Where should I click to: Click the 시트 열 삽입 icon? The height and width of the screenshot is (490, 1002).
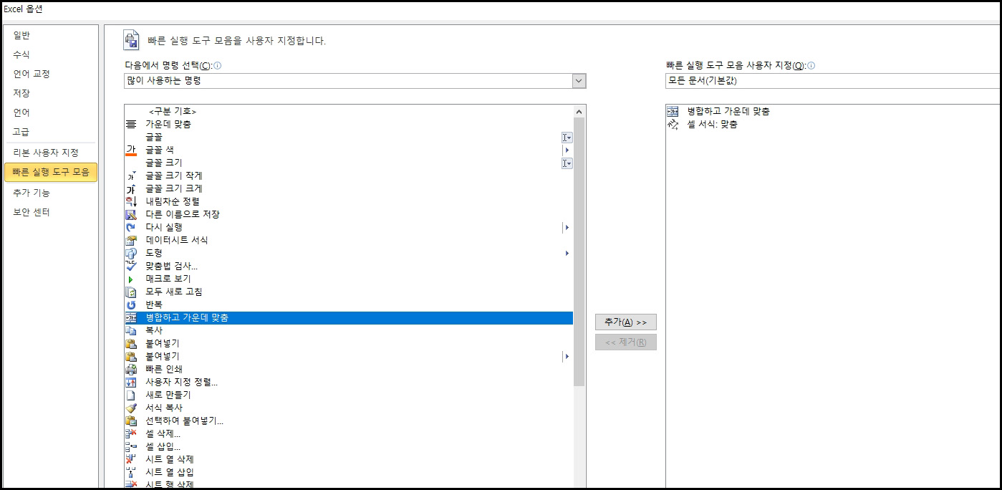pyautogui.click(x=131, y=472)
